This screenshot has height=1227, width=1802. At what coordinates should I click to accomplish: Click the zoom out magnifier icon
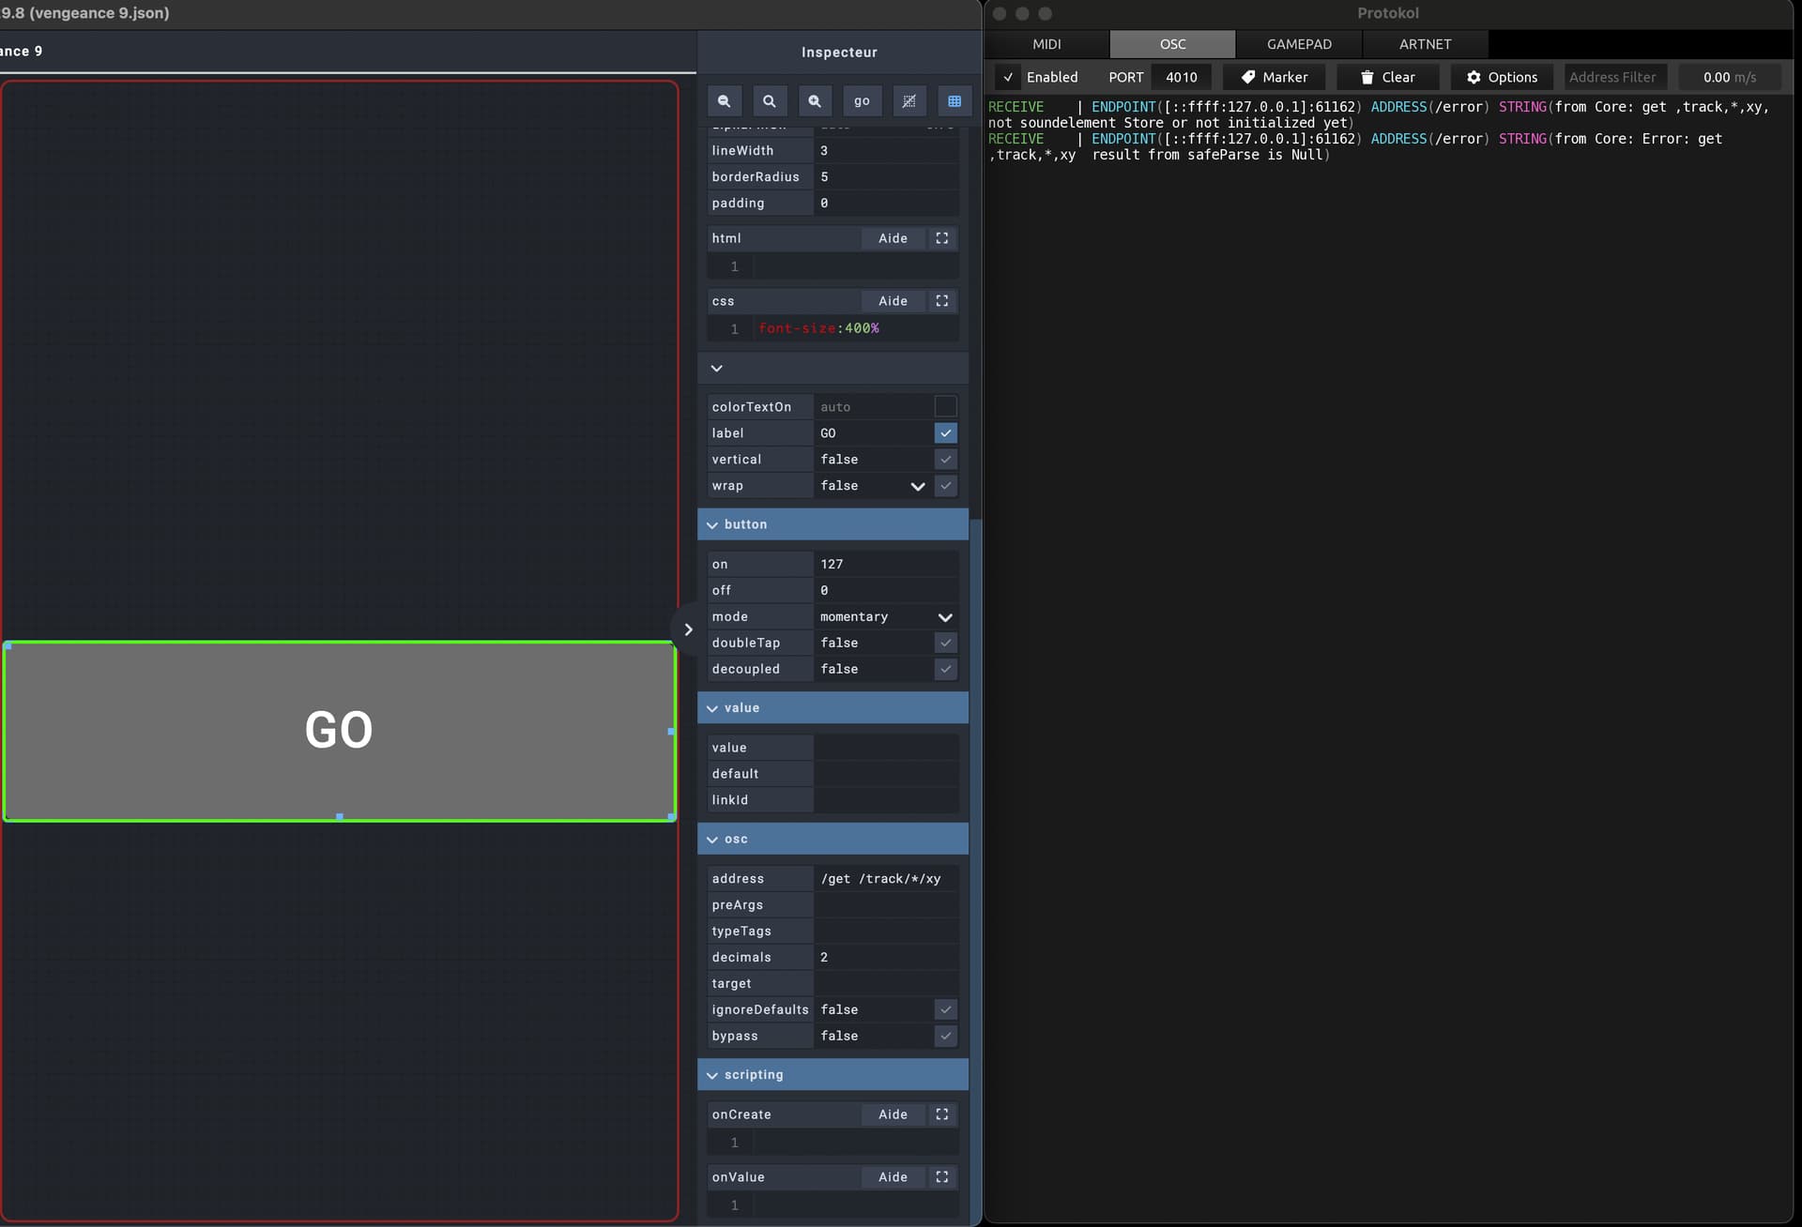724,101
